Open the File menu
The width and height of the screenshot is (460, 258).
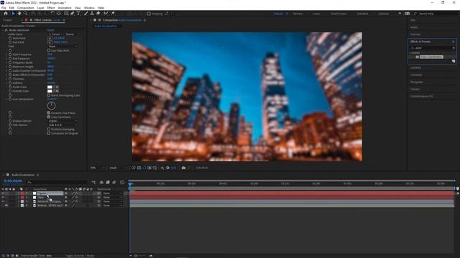point(4,8)
